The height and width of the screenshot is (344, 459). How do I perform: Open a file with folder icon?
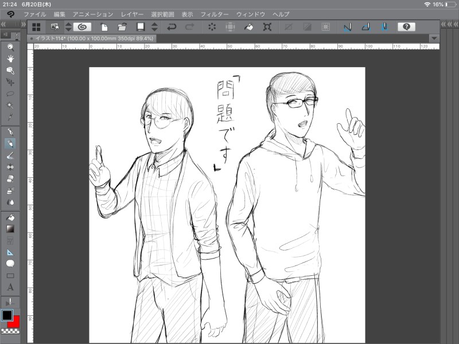(x=122, y=27)
